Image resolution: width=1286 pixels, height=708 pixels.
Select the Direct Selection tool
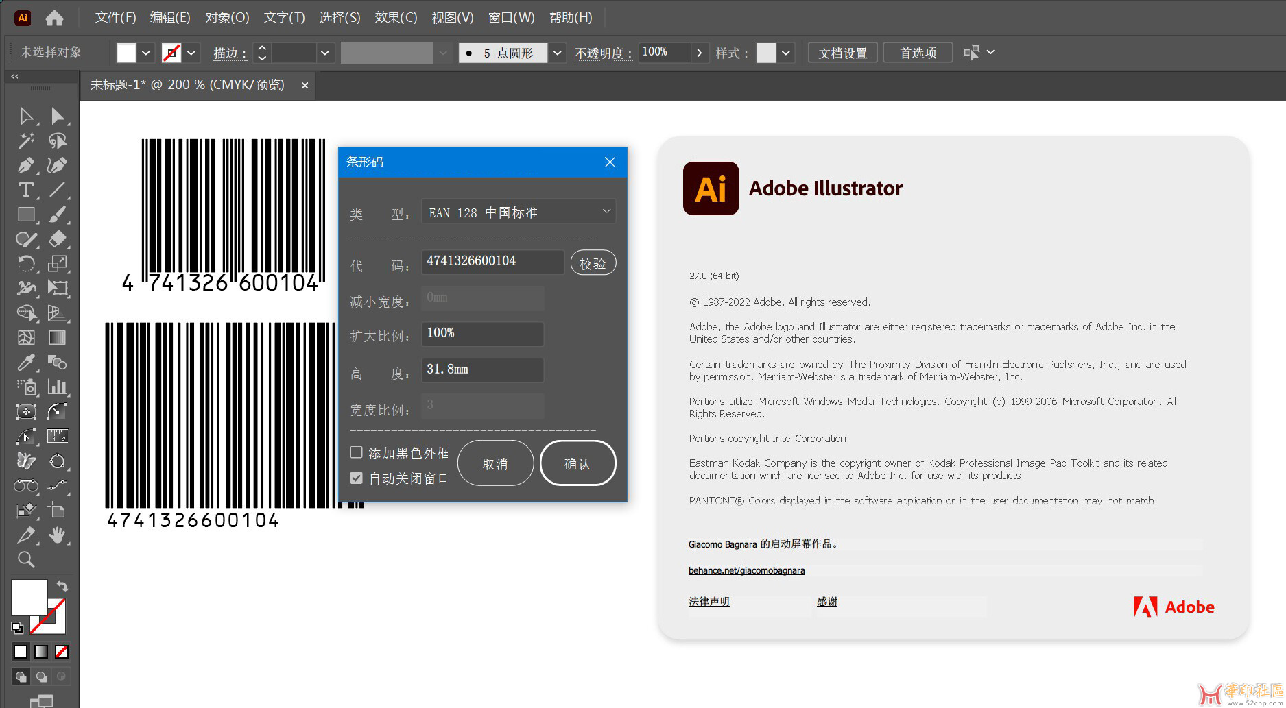(x=58, y=116)
